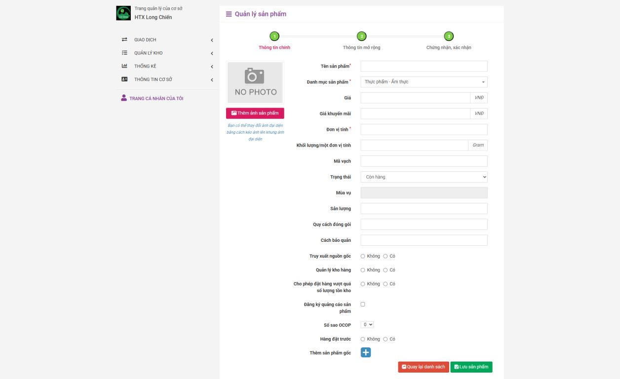Image resolution: width=620 pixels, height=379 pixels.
Task: Open the Danh mục sản phẩm dropdown
Action: click(424, 82)
